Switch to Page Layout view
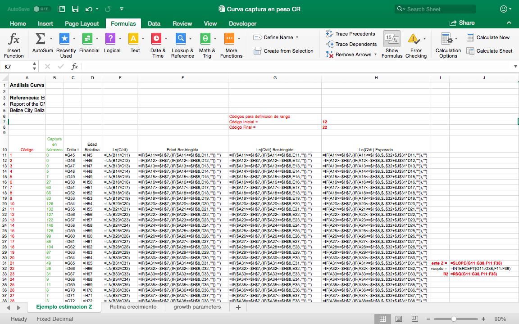 click(x=399, y=319)
